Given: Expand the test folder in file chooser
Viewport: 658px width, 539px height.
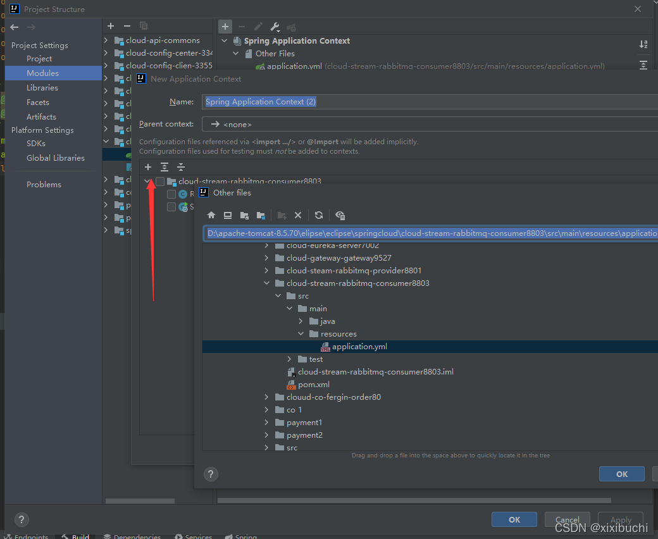Looking at the screenshot, I should tap(290, 359).
